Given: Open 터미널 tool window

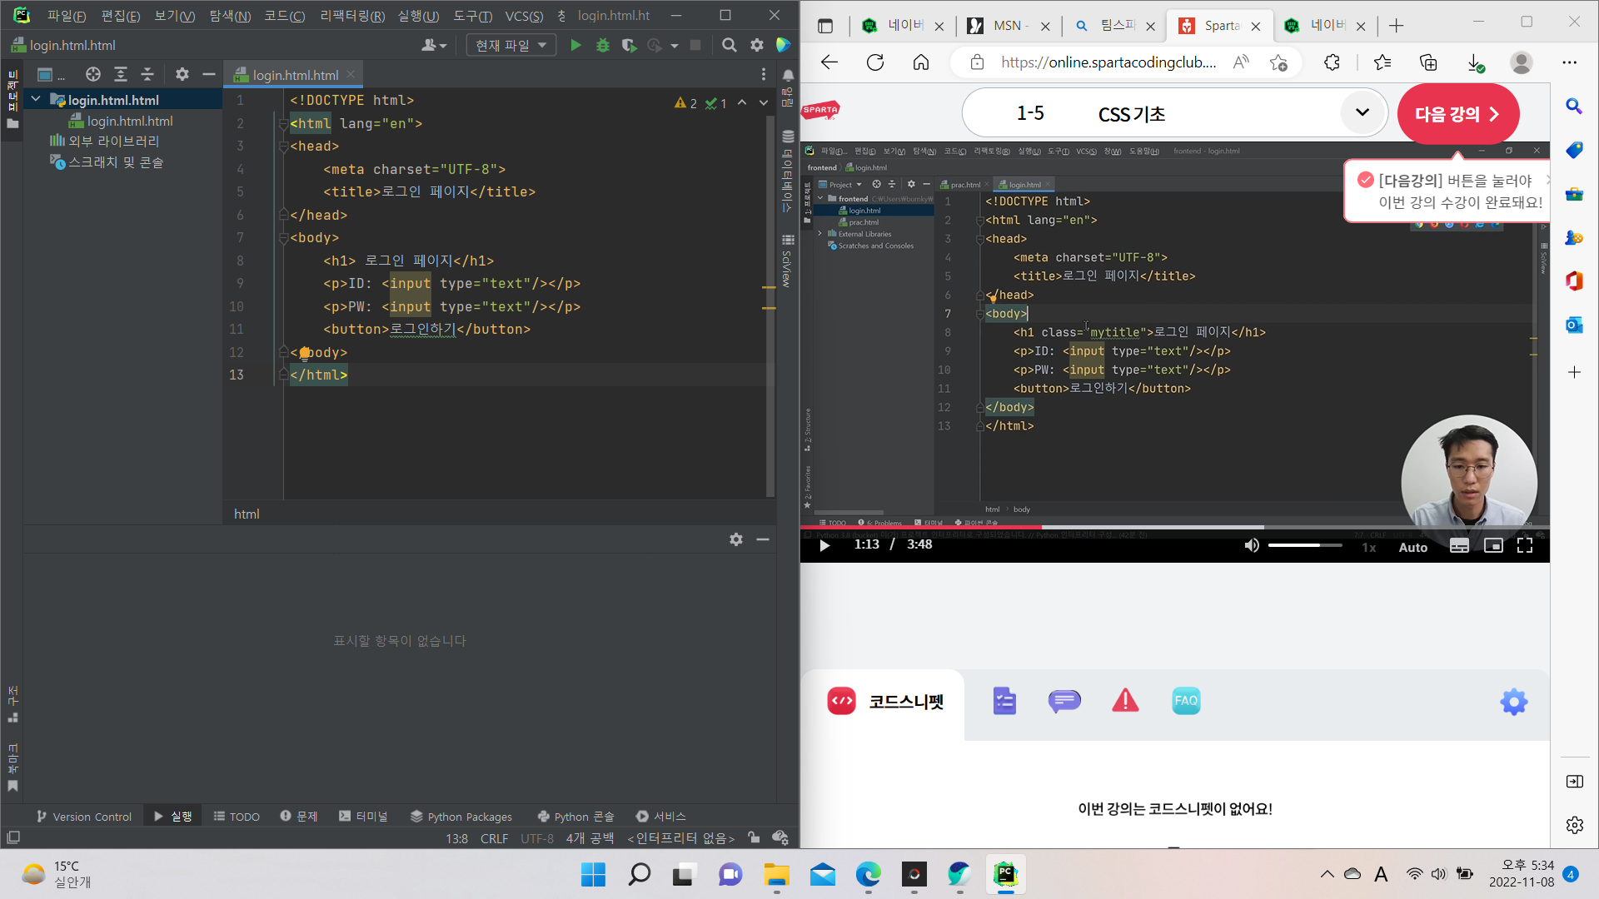Looking at the screenshot, I should point(363,817).
